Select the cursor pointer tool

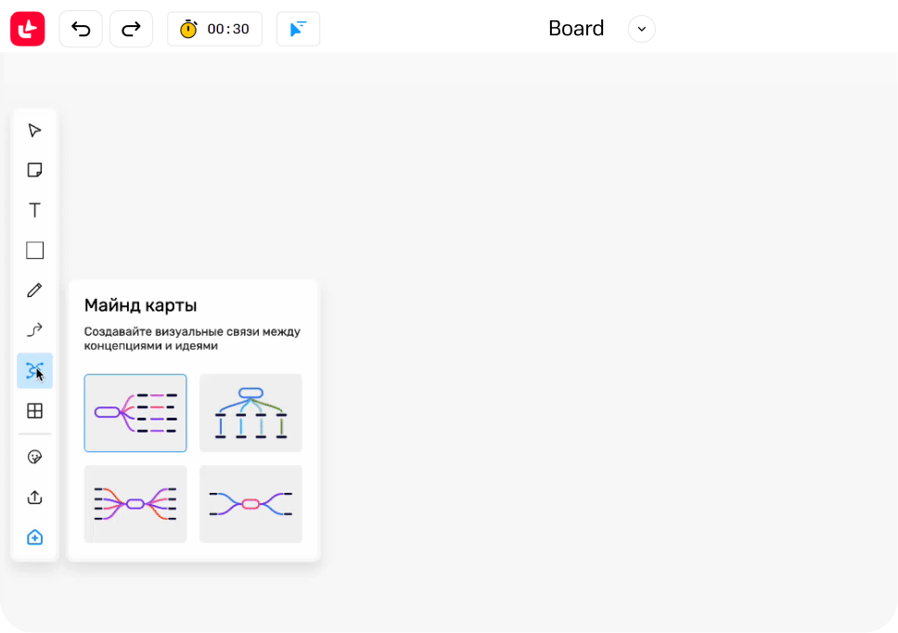pyautogui.click(x=34, y=131)
